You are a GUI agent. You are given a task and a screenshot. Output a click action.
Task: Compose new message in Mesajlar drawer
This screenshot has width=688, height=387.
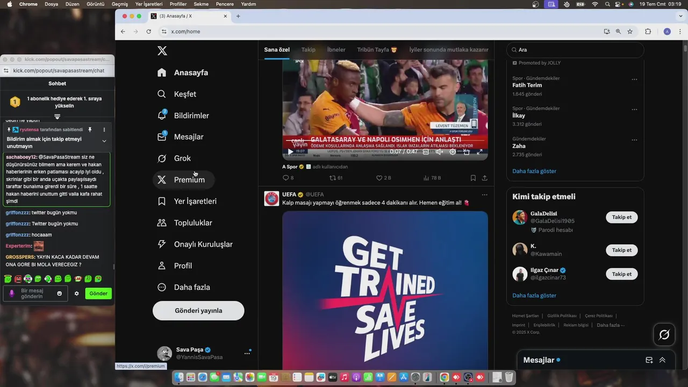point(649,360)
